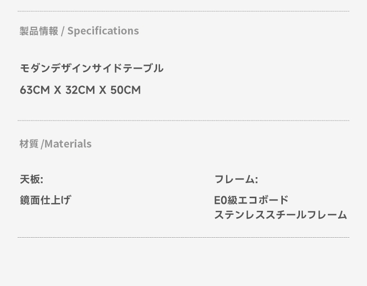
Task: Click the ステンレススチールフレーム line
Action: coord(280,215)
